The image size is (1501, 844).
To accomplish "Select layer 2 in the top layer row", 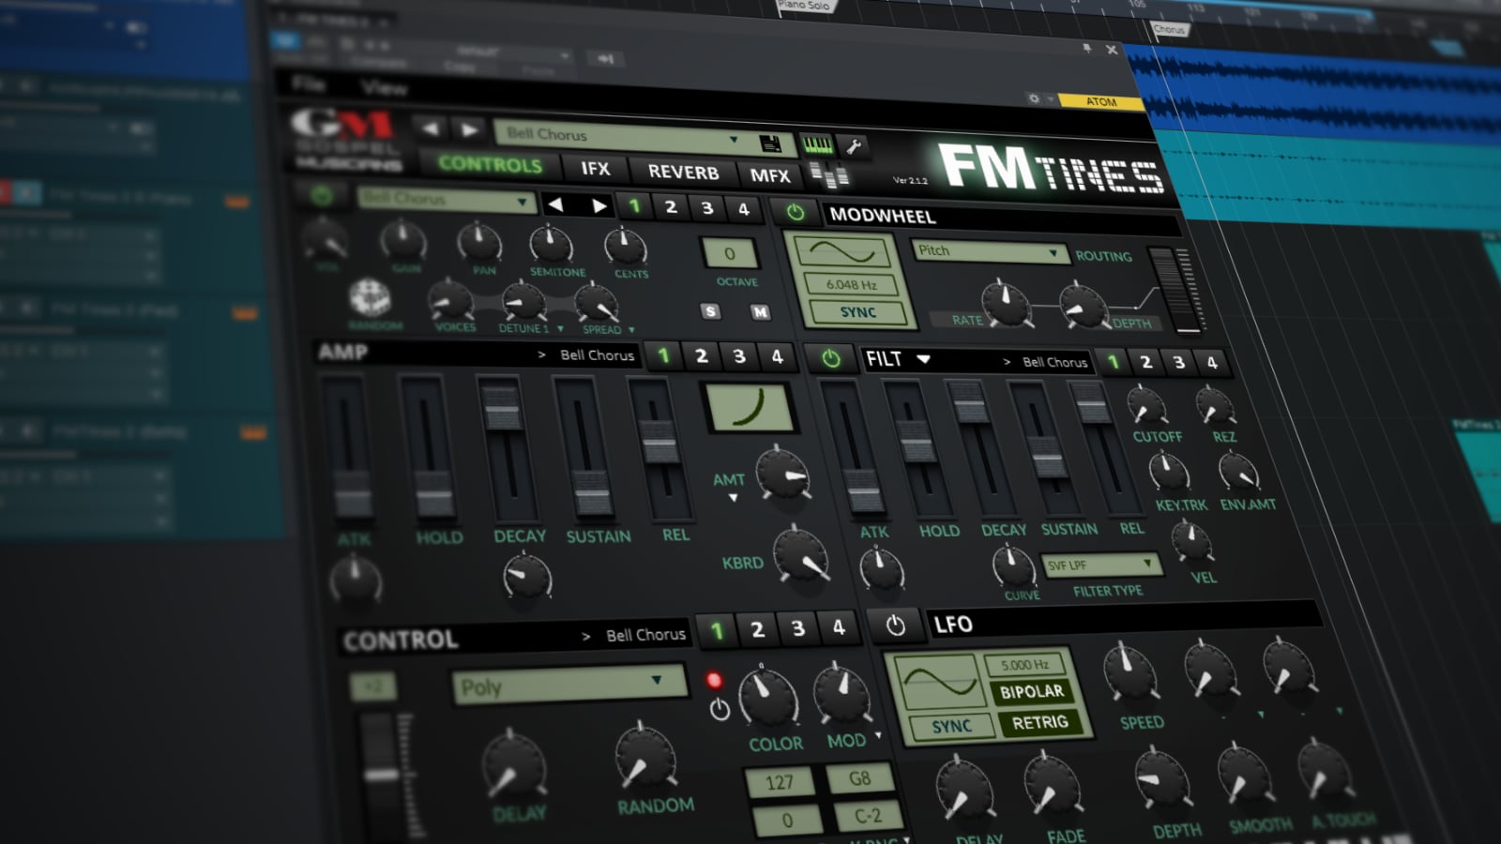I will click(671, 207).
